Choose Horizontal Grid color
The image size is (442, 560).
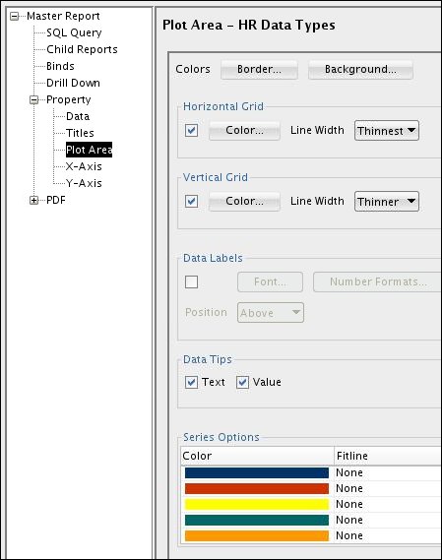pyautogui.click(x=244, y=130)
